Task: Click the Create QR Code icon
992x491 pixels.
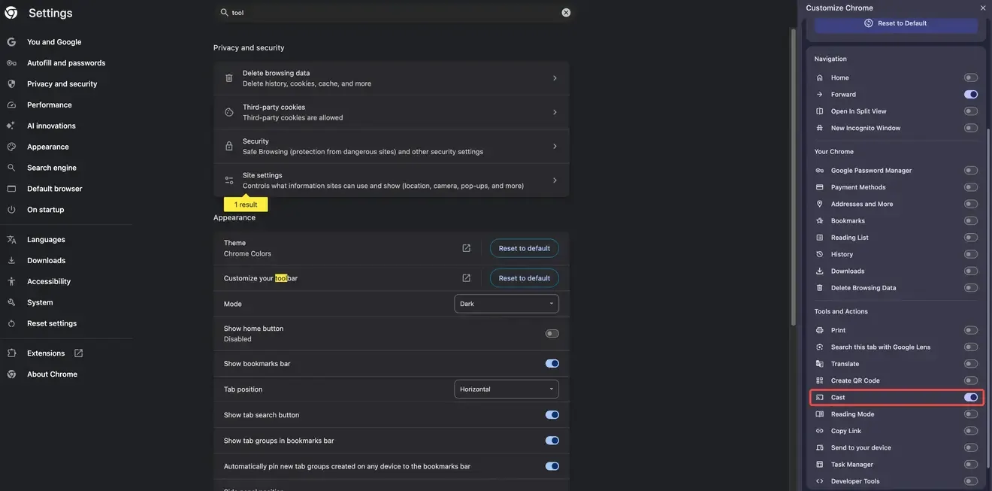Action: (820, 380)
